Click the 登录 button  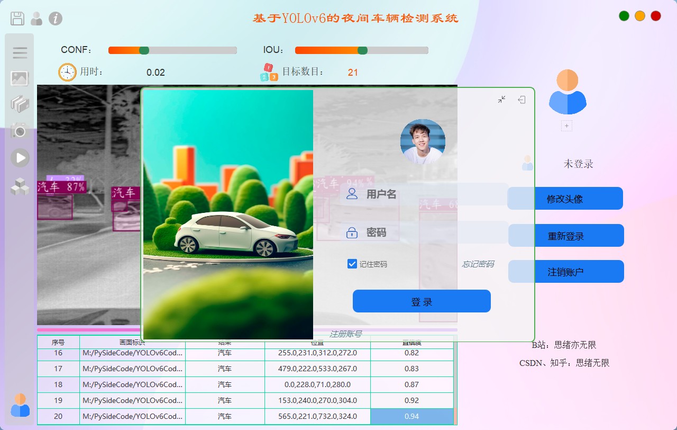[422, 301]
